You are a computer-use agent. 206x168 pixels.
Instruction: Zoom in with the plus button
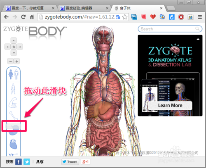coord(17,62)
